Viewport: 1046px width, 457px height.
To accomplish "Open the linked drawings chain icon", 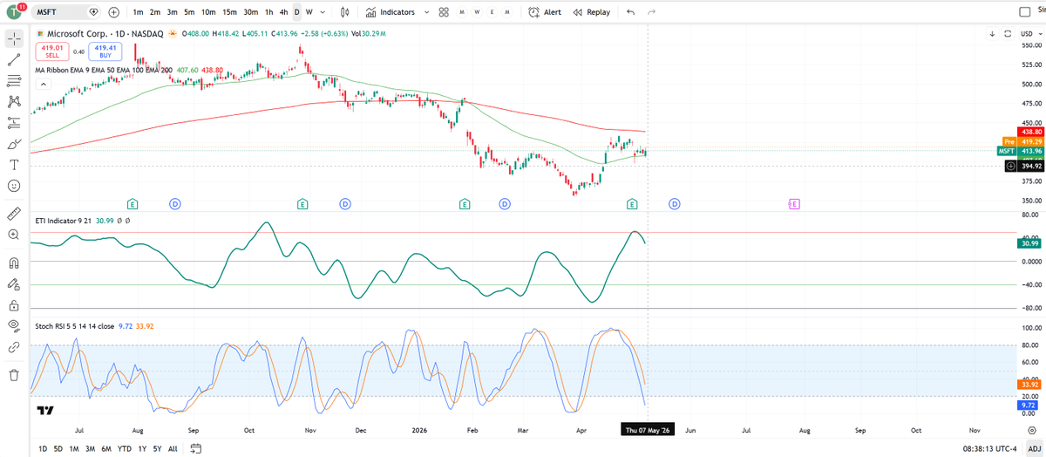I will (x=14, y=347).
